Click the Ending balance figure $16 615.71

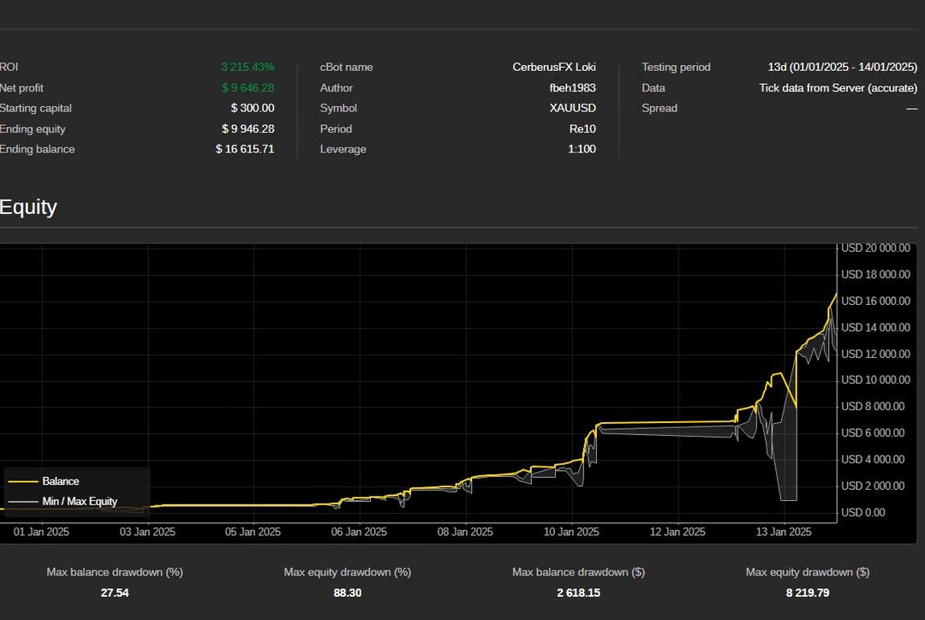(x=245, y=149)
